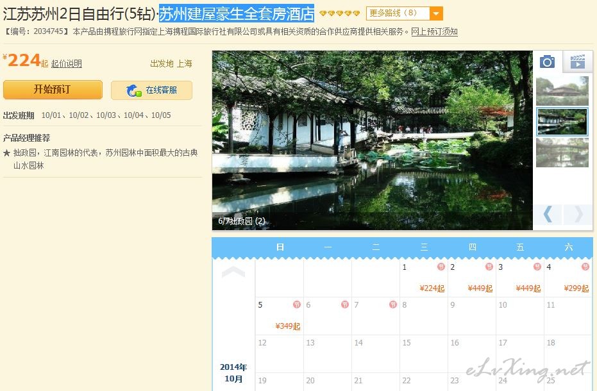Click the holiday badge on October 4

[585, 267]
